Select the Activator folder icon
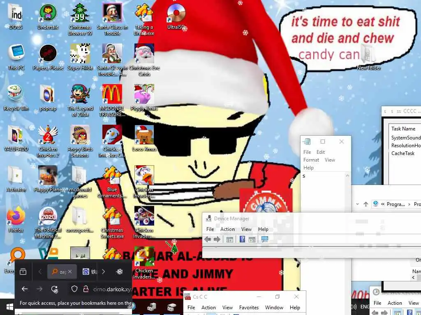The width and height of the screenshot is (421, 315). [16, 180]
